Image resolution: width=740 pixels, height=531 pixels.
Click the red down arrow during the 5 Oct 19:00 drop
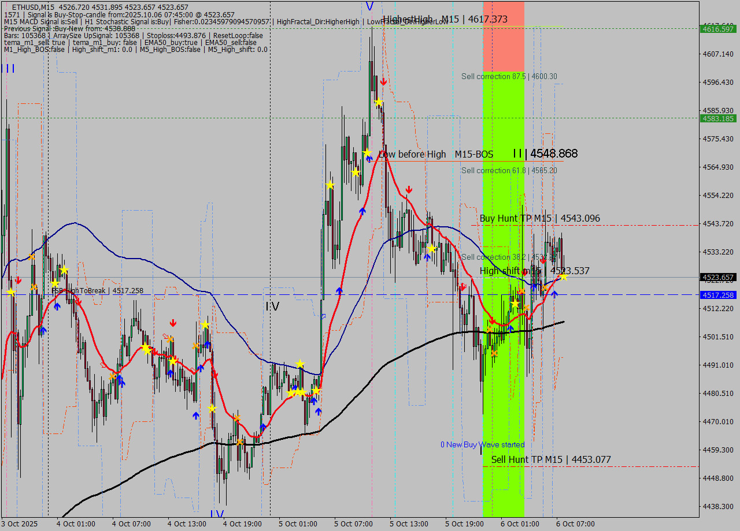tap(462, 287)
